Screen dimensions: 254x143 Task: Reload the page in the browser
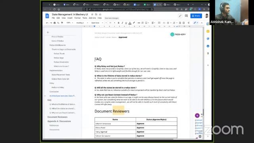click(x=54, y=9)
